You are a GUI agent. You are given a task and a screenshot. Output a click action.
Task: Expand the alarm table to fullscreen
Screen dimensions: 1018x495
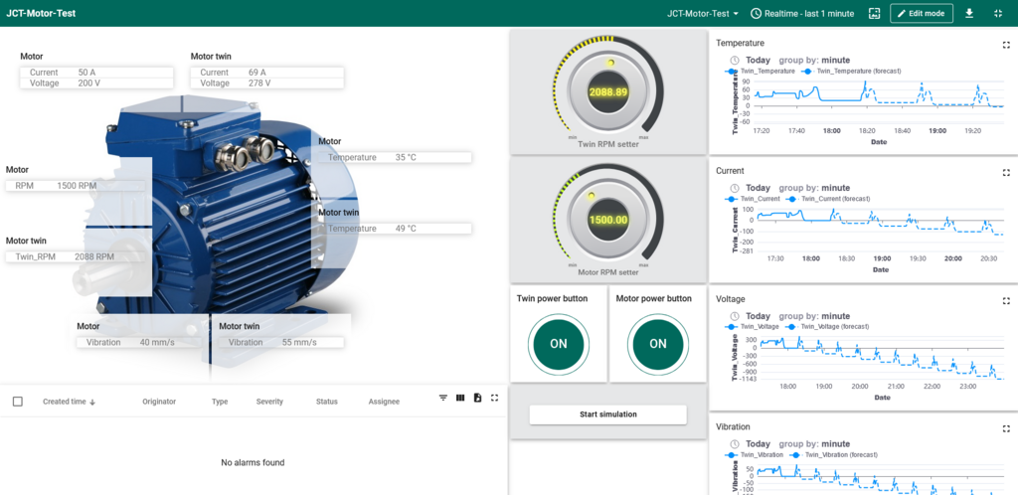click(494, 398)
